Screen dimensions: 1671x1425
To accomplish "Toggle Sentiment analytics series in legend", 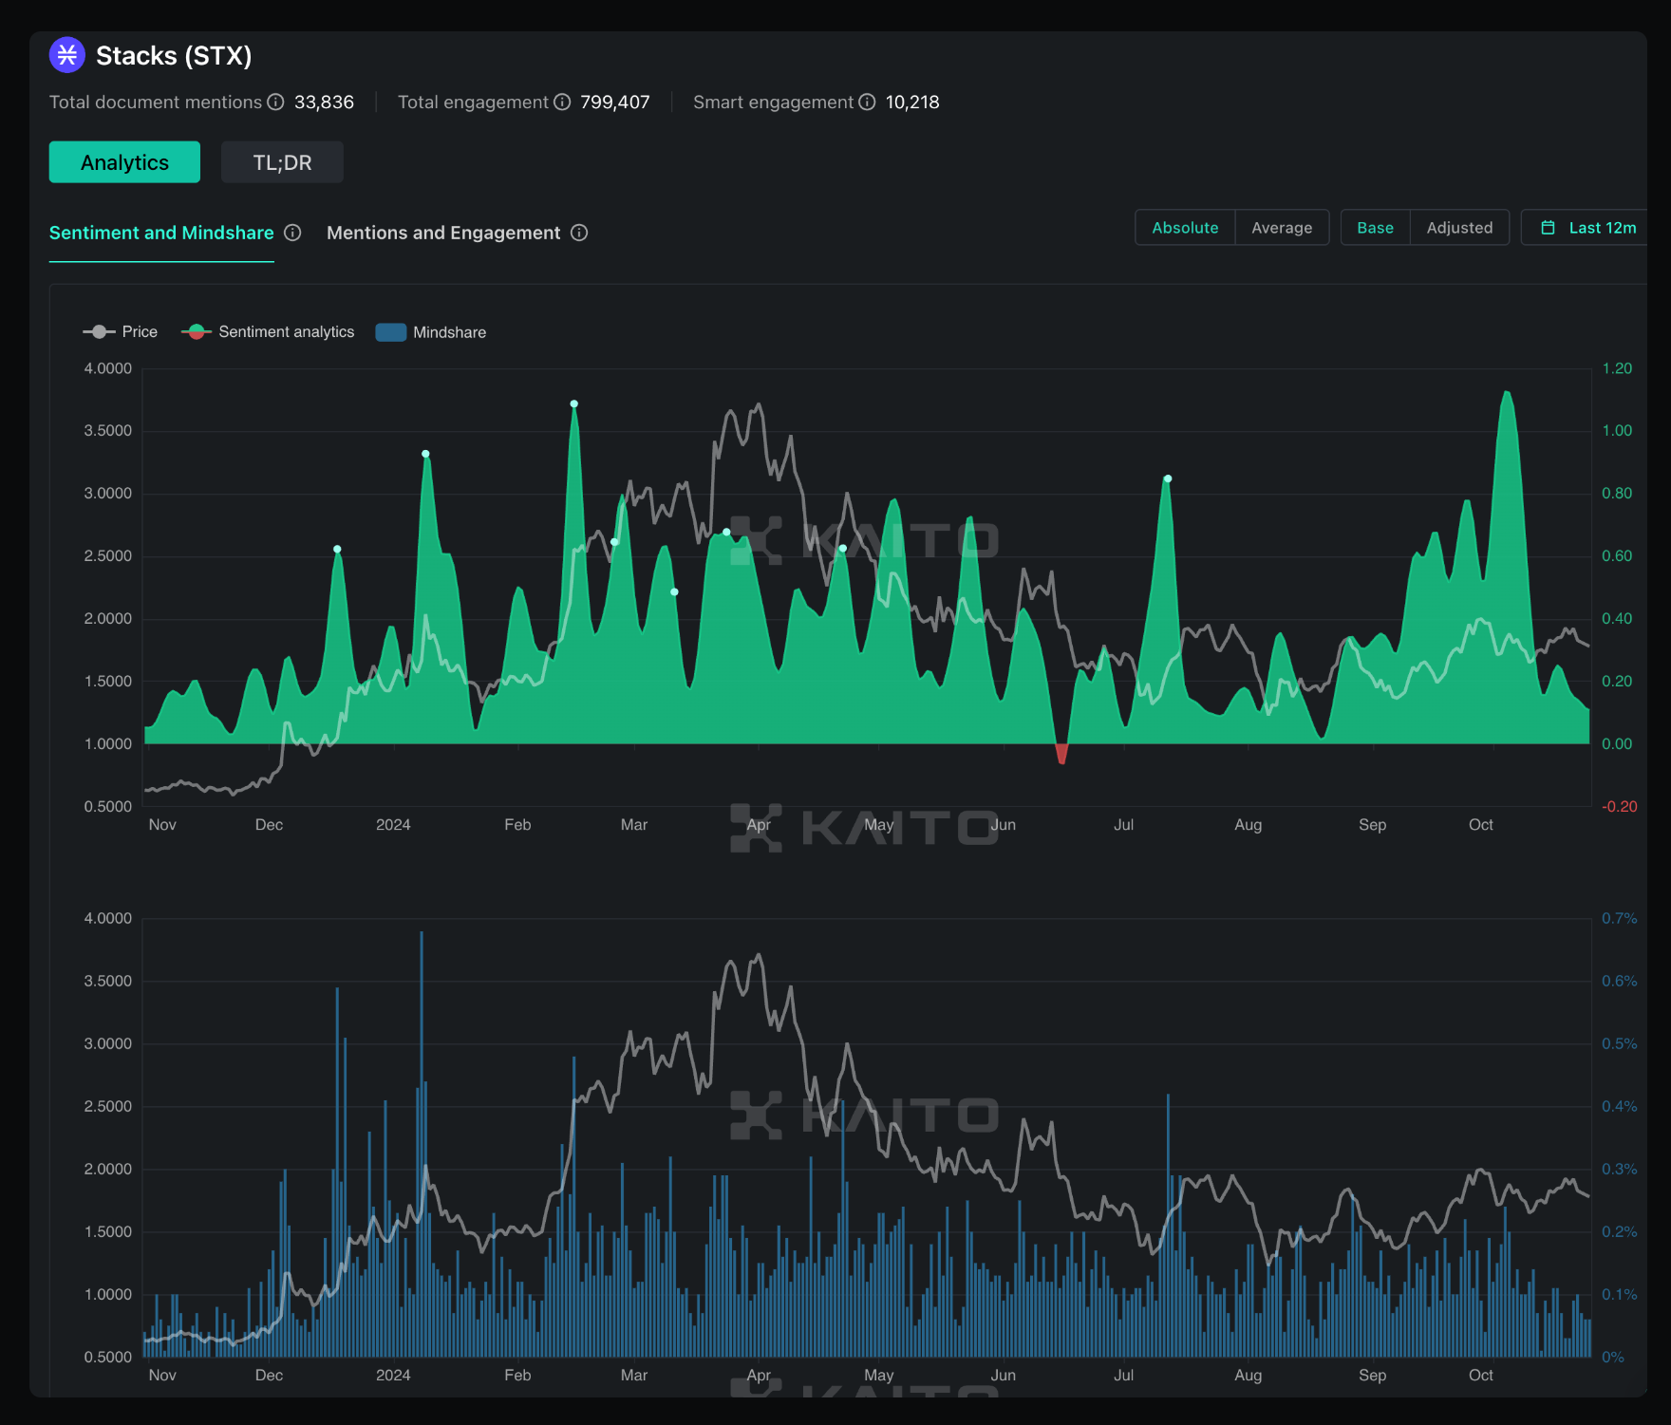I will (x=268, y=331).
